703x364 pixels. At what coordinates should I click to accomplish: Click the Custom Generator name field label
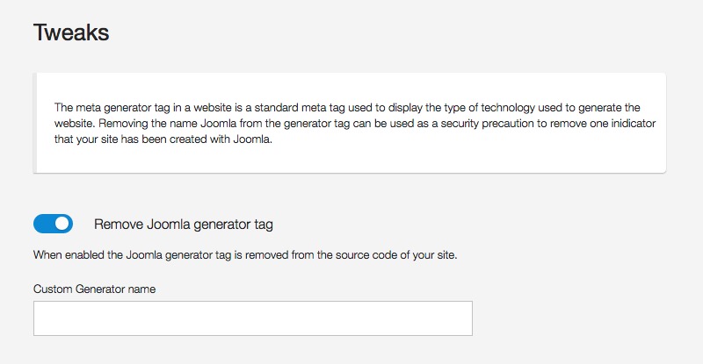pyautogui.click(x=94, y=289)
